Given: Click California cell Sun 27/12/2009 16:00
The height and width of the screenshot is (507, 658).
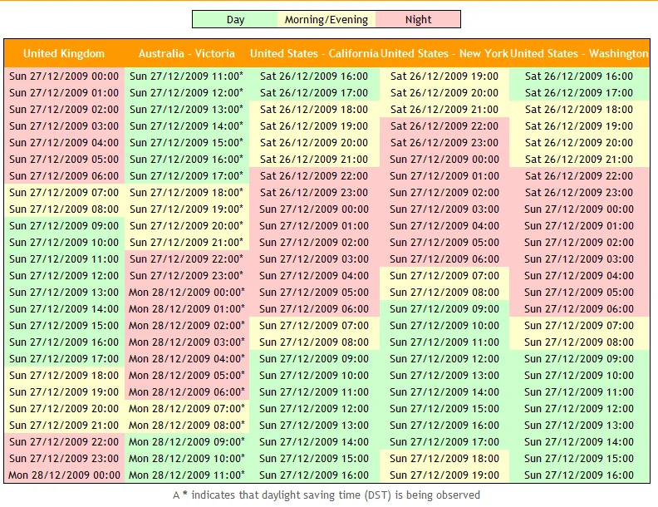Looking at the screenshot, I should tap(314, 475).
